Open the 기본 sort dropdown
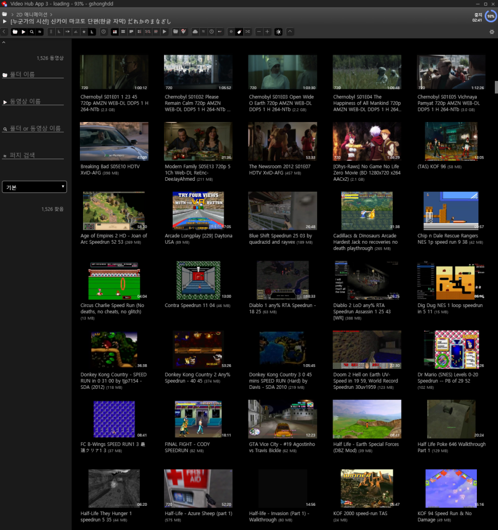 coord(35,187)
